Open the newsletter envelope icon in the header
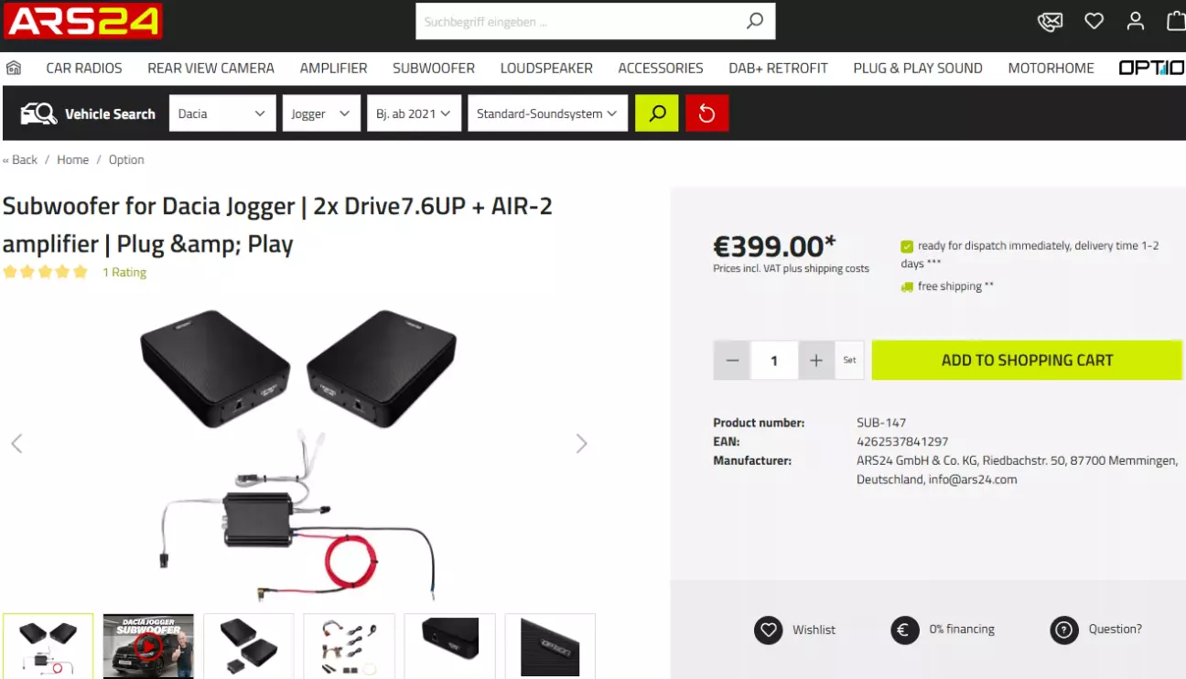The height and width of the screenshot is (679, 1186). (1050, 21)
